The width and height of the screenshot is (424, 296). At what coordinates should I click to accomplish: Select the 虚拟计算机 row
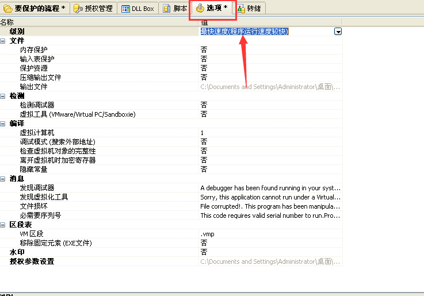pos(37,133)
